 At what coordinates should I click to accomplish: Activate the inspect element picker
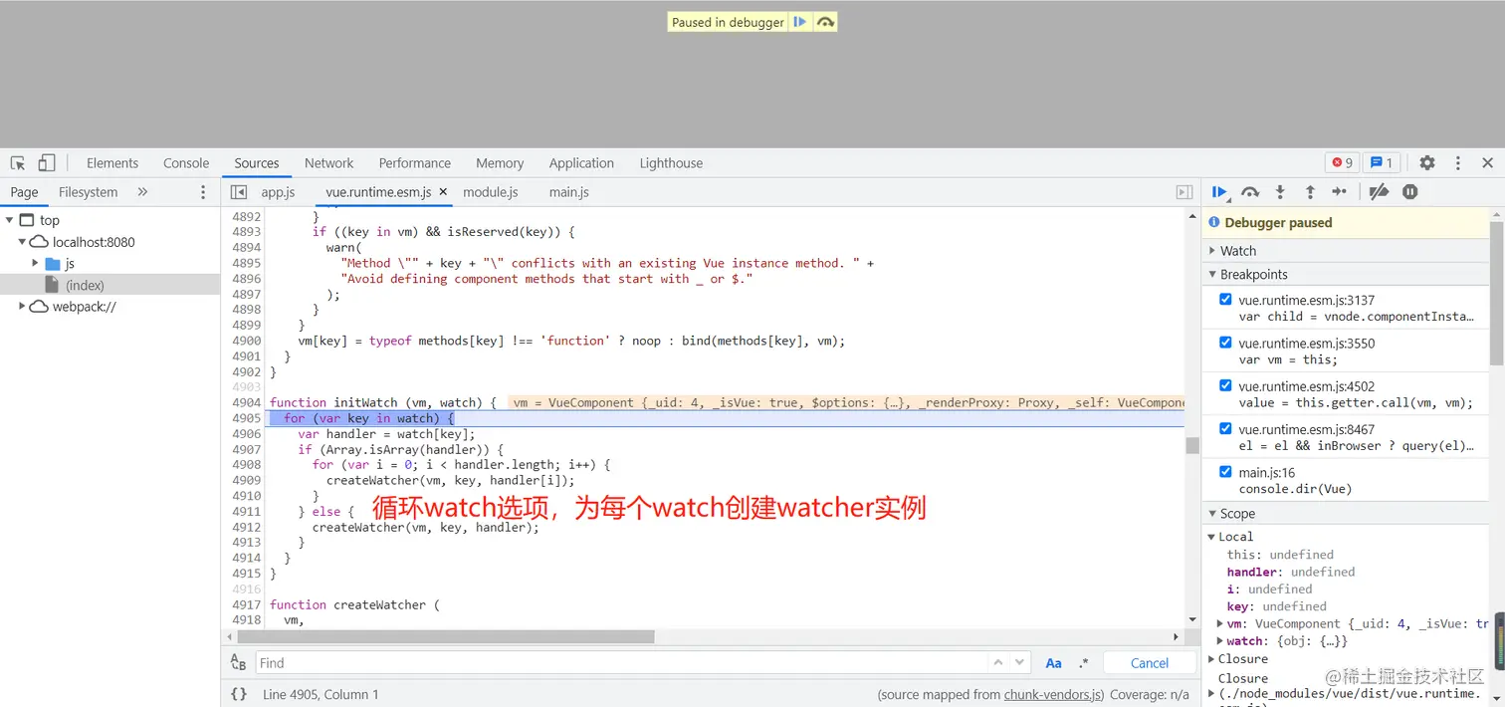[x=18, y=163]
